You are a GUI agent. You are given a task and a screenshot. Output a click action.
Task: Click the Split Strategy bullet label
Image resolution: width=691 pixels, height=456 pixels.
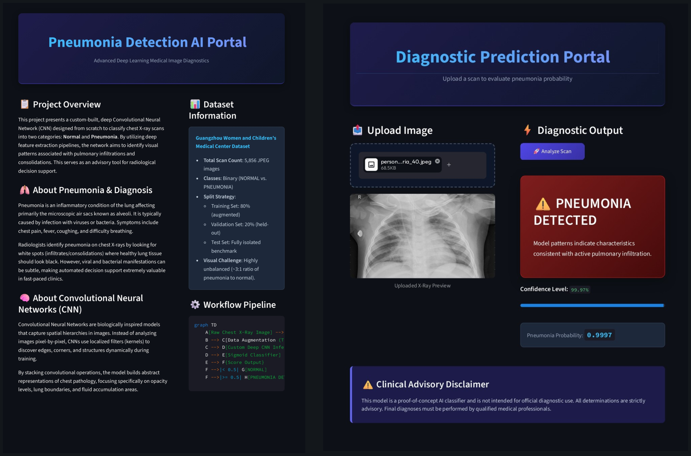219,197
